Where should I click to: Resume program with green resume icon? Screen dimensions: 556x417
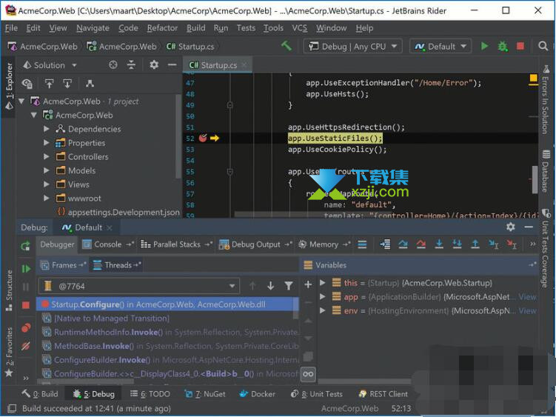[x=26, y=269]
